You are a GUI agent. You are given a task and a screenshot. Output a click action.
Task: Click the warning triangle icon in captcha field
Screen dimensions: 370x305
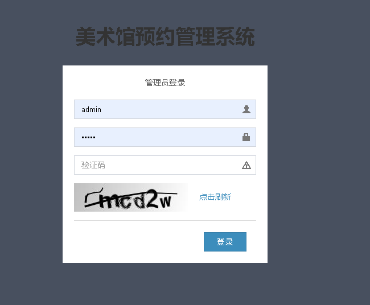tap(246, 165)
